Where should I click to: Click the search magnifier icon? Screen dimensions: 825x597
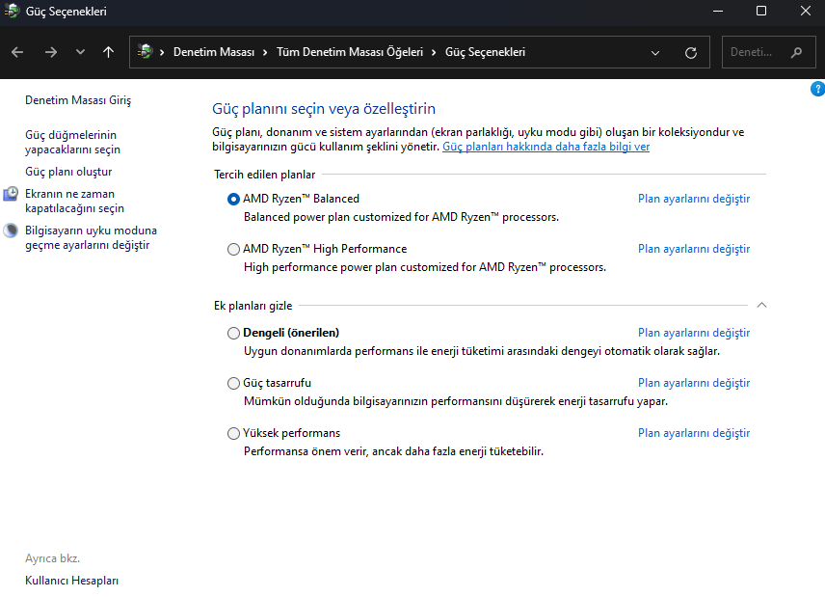tap(797, 52)
